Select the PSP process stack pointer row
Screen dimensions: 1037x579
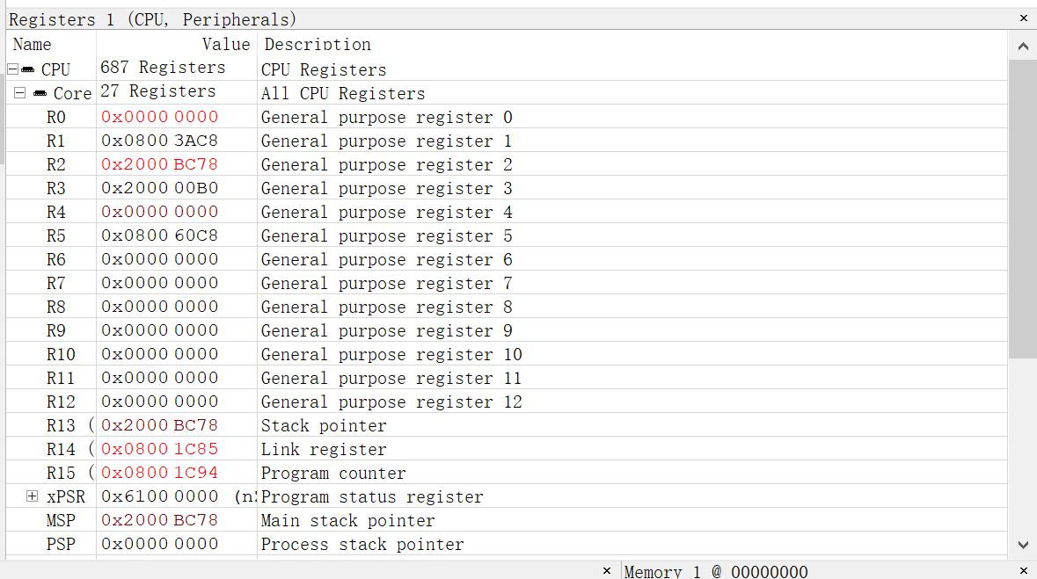61,544
